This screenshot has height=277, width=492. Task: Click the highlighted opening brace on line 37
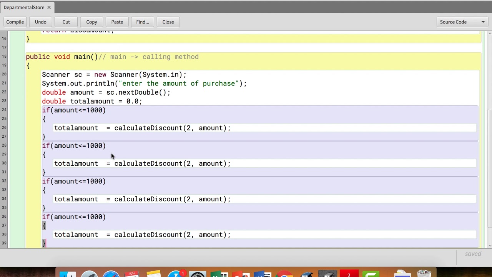(44, 226)
